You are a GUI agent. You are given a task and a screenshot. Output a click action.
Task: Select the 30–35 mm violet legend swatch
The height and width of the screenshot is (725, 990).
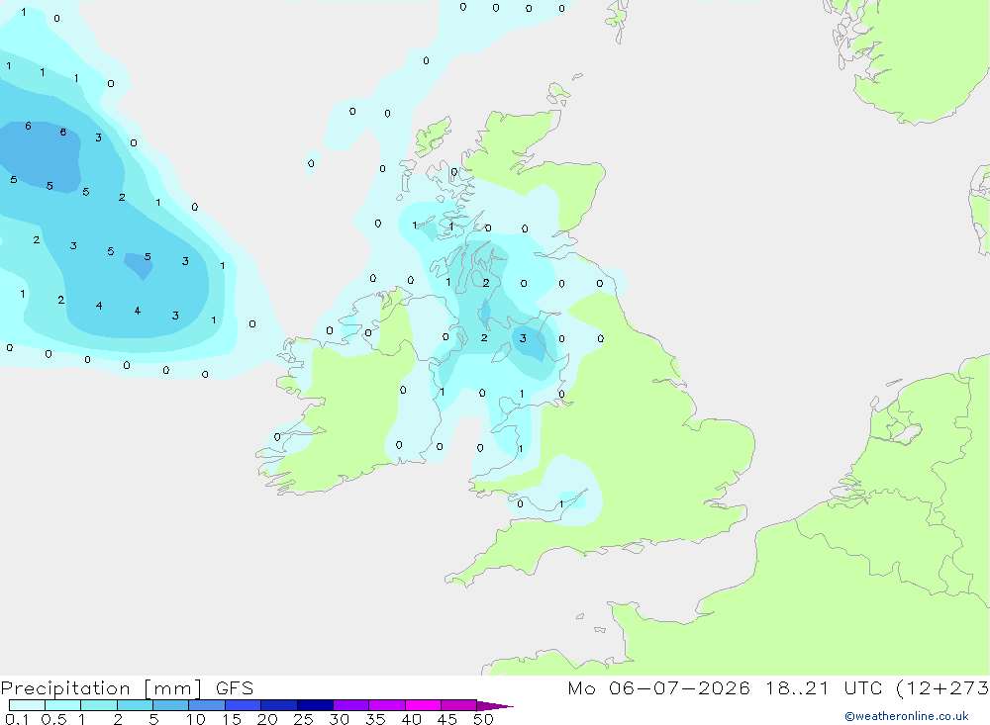tap(351, 705)
